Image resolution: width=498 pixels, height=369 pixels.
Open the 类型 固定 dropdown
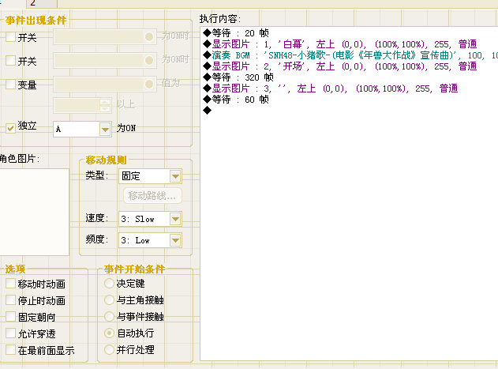(x=150, y=176)
